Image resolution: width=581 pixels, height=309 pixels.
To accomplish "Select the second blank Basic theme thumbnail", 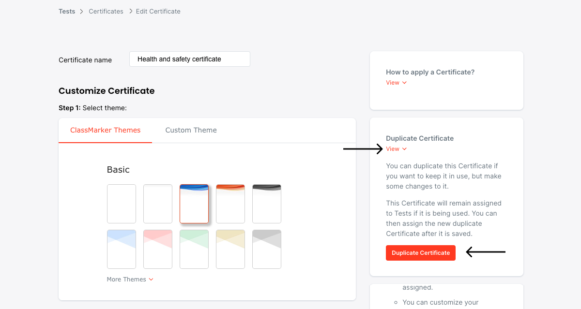I will (x=157, y=204).
